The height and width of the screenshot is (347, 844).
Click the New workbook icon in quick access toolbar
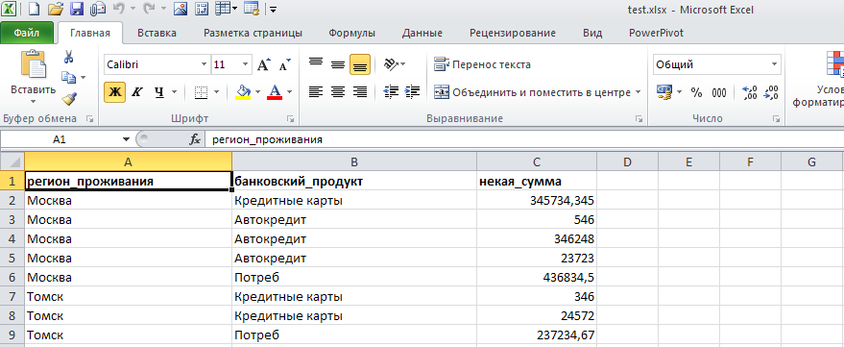tap(34, 10)
